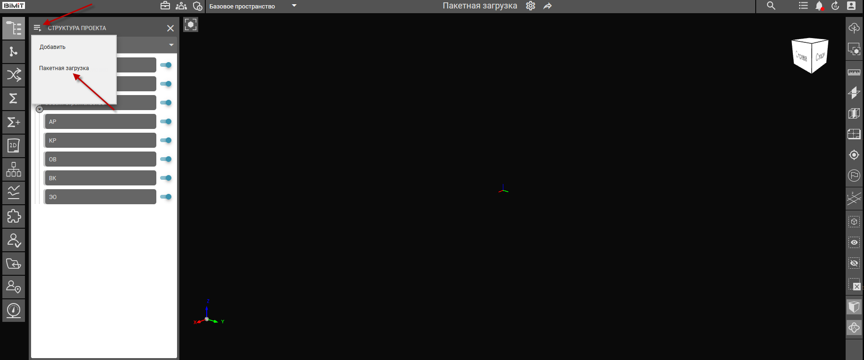Click the share arrow next to title
The height and width of the screenshot is (360, 864).
pyautogui.click(x=547, y=6)
